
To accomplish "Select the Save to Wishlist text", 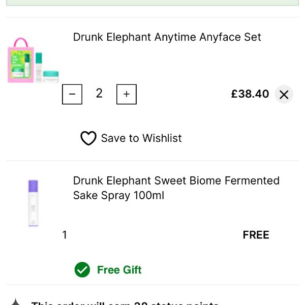I will [141, 138].
